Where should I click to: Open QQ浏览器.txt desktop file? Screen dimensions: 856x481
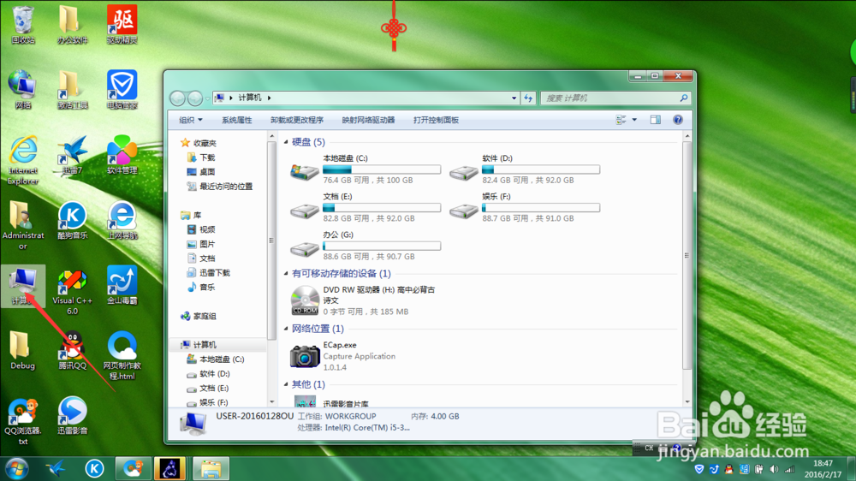(23, 421)
